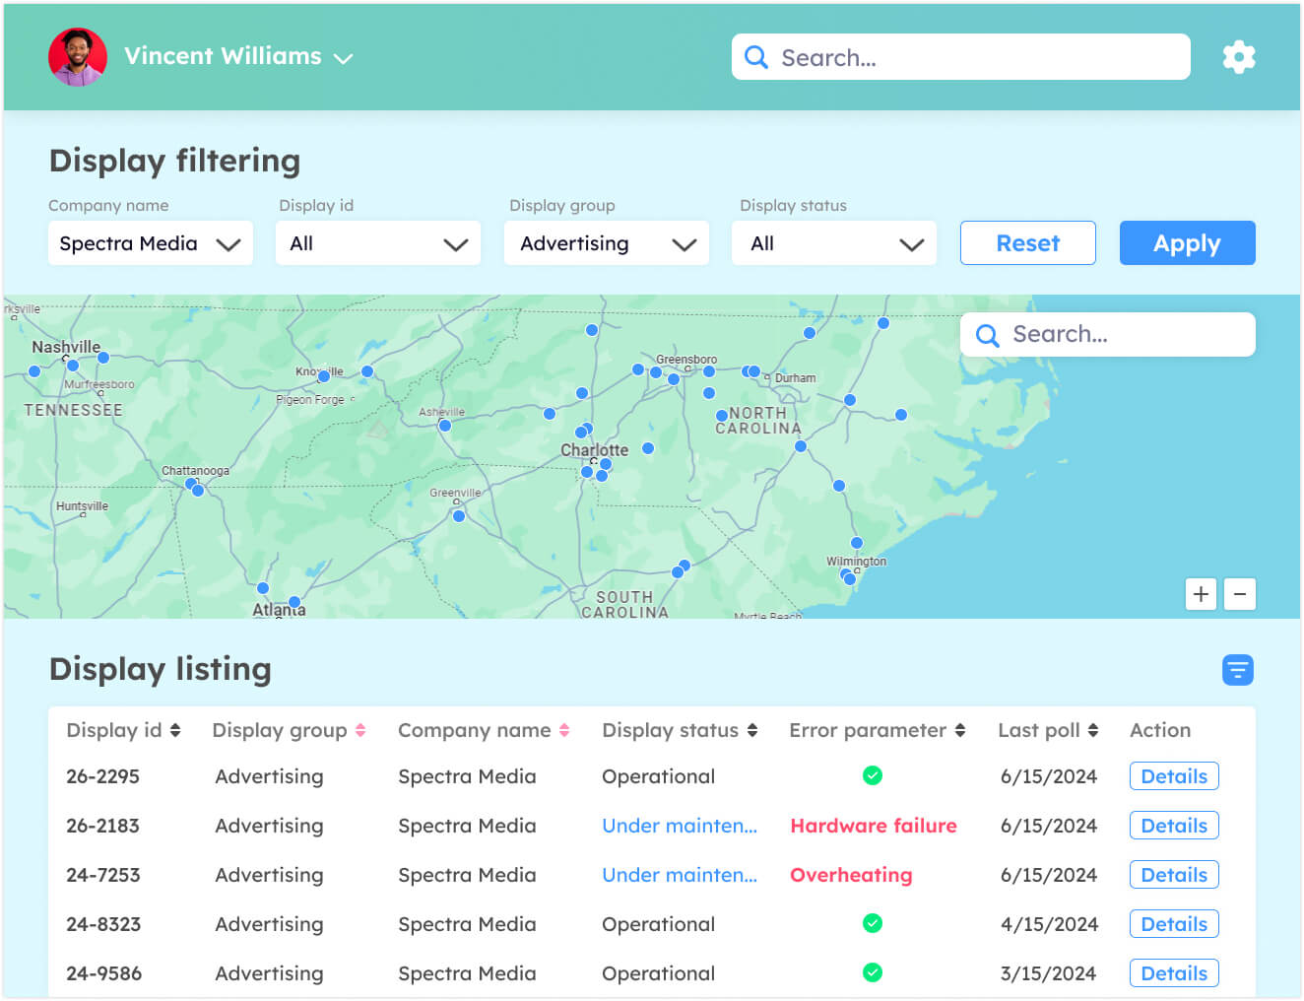
Task: Expand the Display status filter dropdown
Action: coord(833,242)
